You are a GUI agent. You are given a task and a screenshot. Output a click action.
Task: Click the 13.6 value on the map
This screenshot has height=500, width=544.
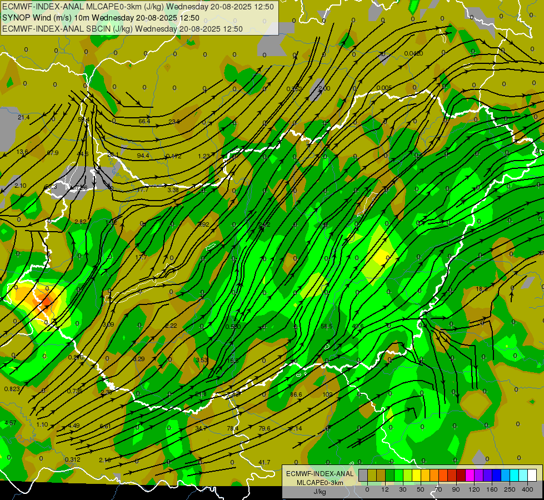tap(22, 152)
